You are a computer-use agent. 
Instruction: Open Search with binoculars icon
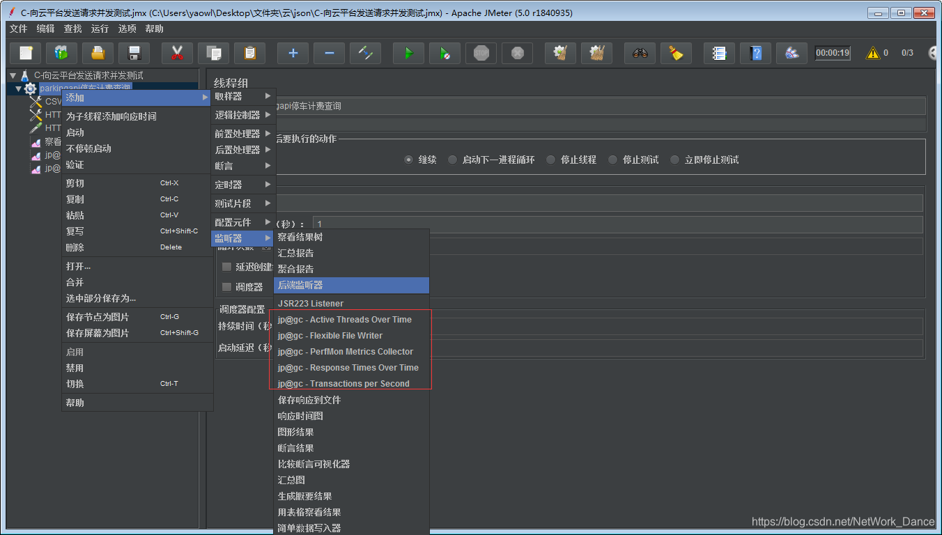click(640, 53)
